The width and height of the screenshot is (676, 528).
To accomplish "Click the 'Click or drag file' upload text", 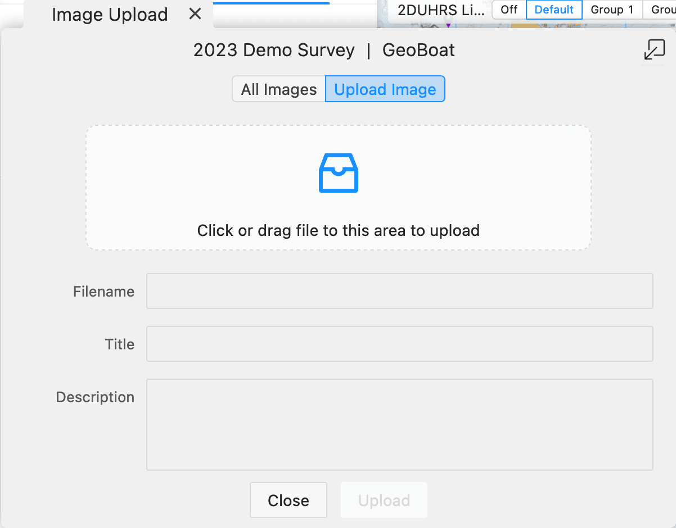I will tap(339, 230).
